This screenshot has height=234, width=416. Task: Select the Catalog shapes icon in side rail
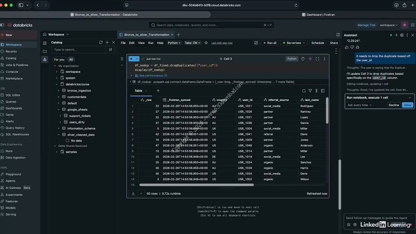pos(45,59)
